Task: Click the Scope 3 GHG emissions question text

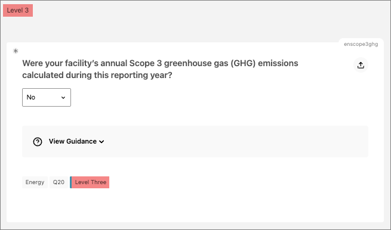Action: (x=160, y=69)
